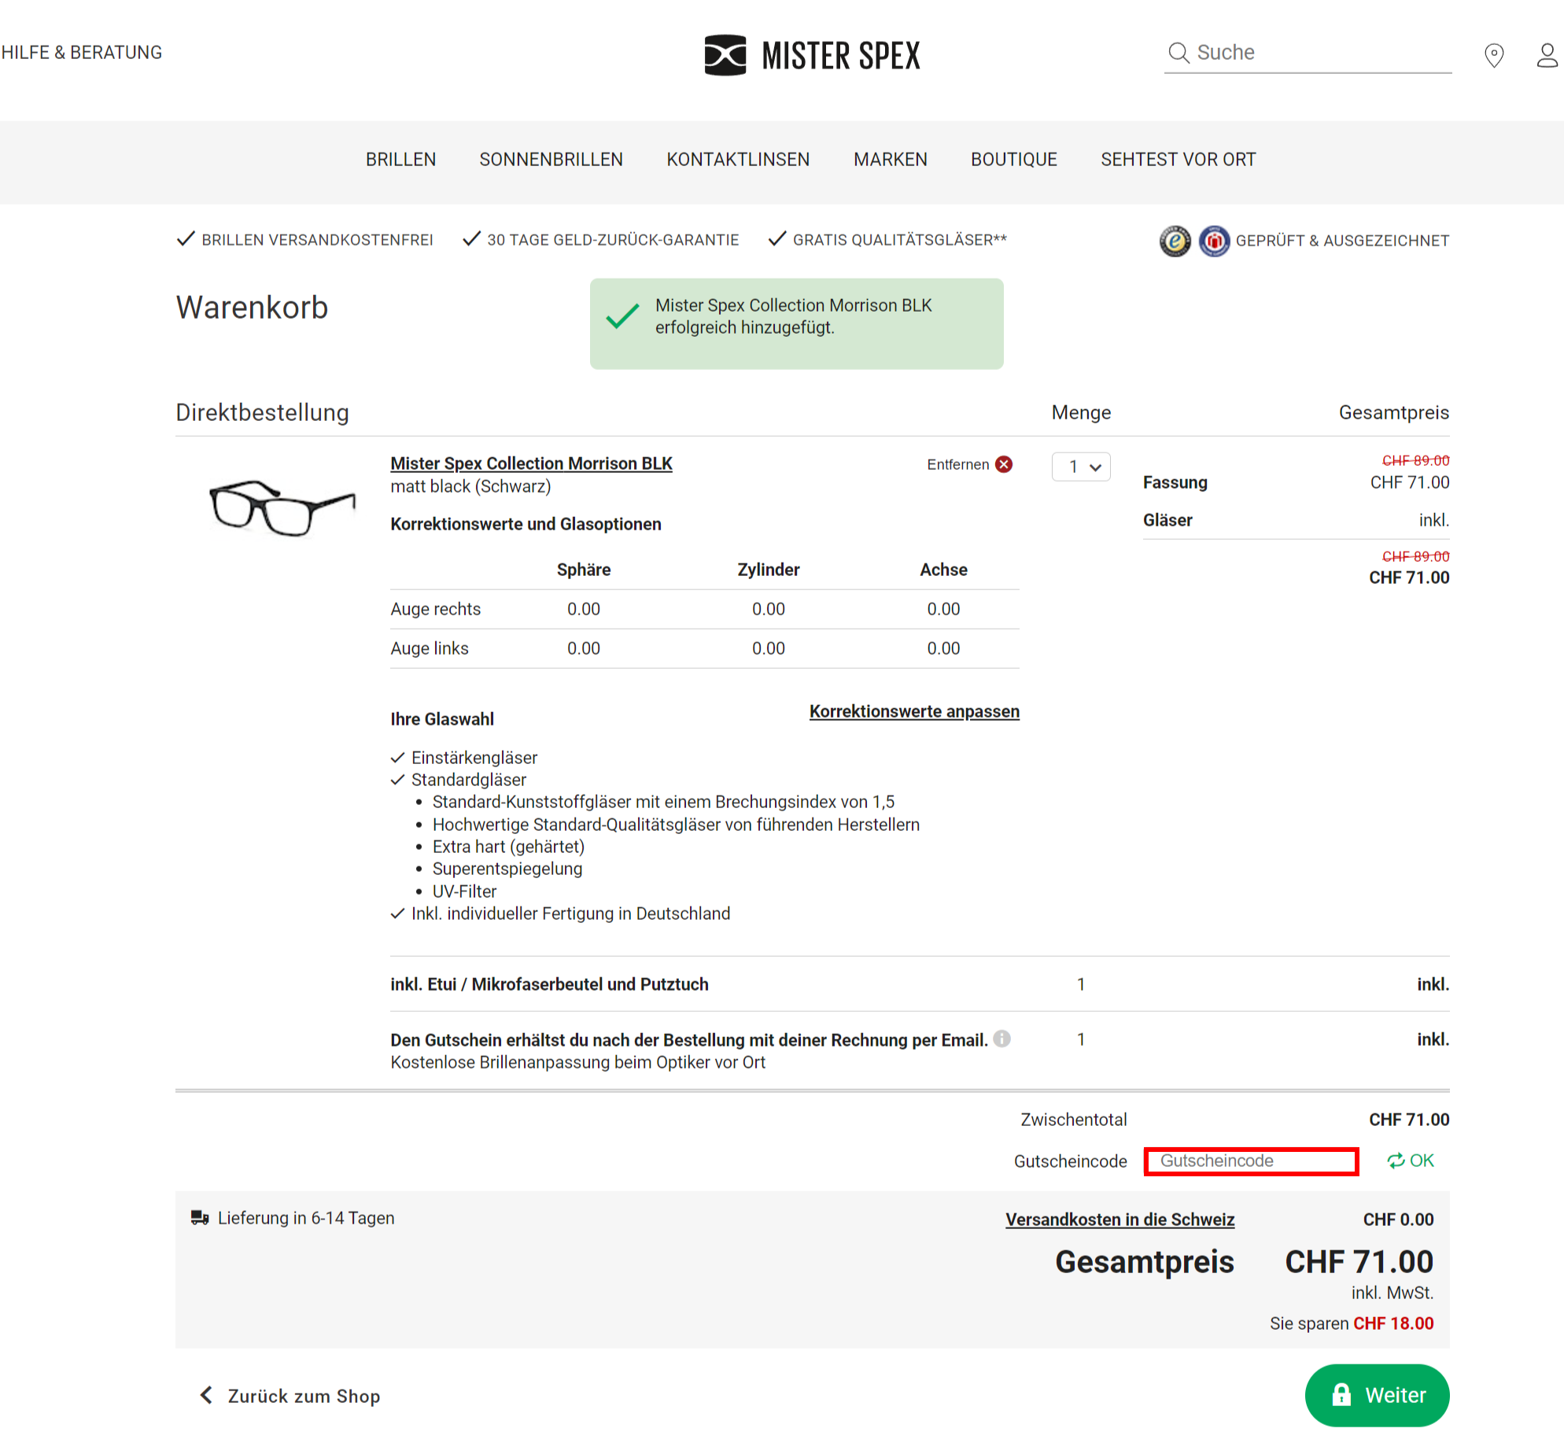Click 30 TAGE GELD-ZURÜCK-GARANTIE text
1564x1432 pixels.
613,240
